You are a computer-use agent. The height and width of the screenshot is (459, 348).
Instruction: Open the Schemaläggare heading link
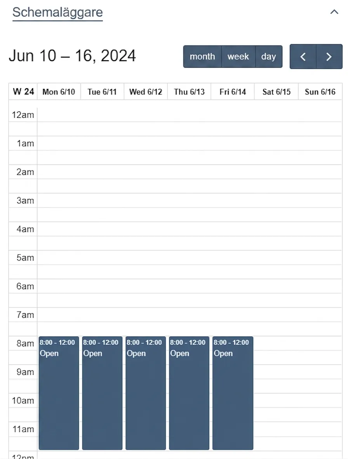(x=57, y=12)
